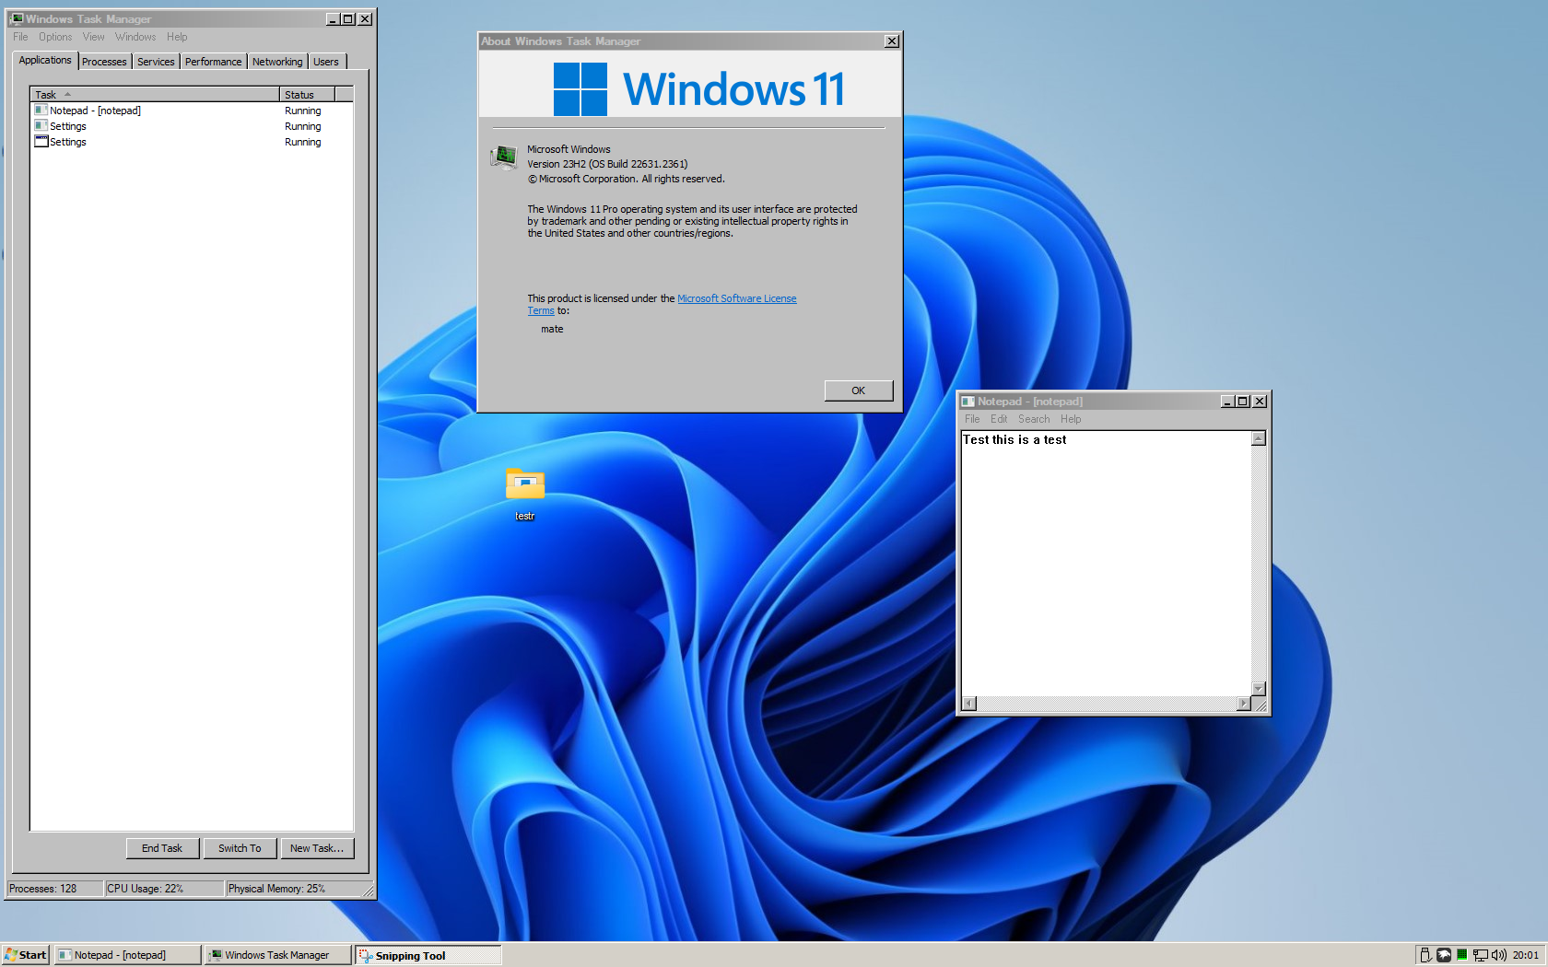Click the 'Test this is a test' text
Screen dimensions: 1548x967
1014,440
